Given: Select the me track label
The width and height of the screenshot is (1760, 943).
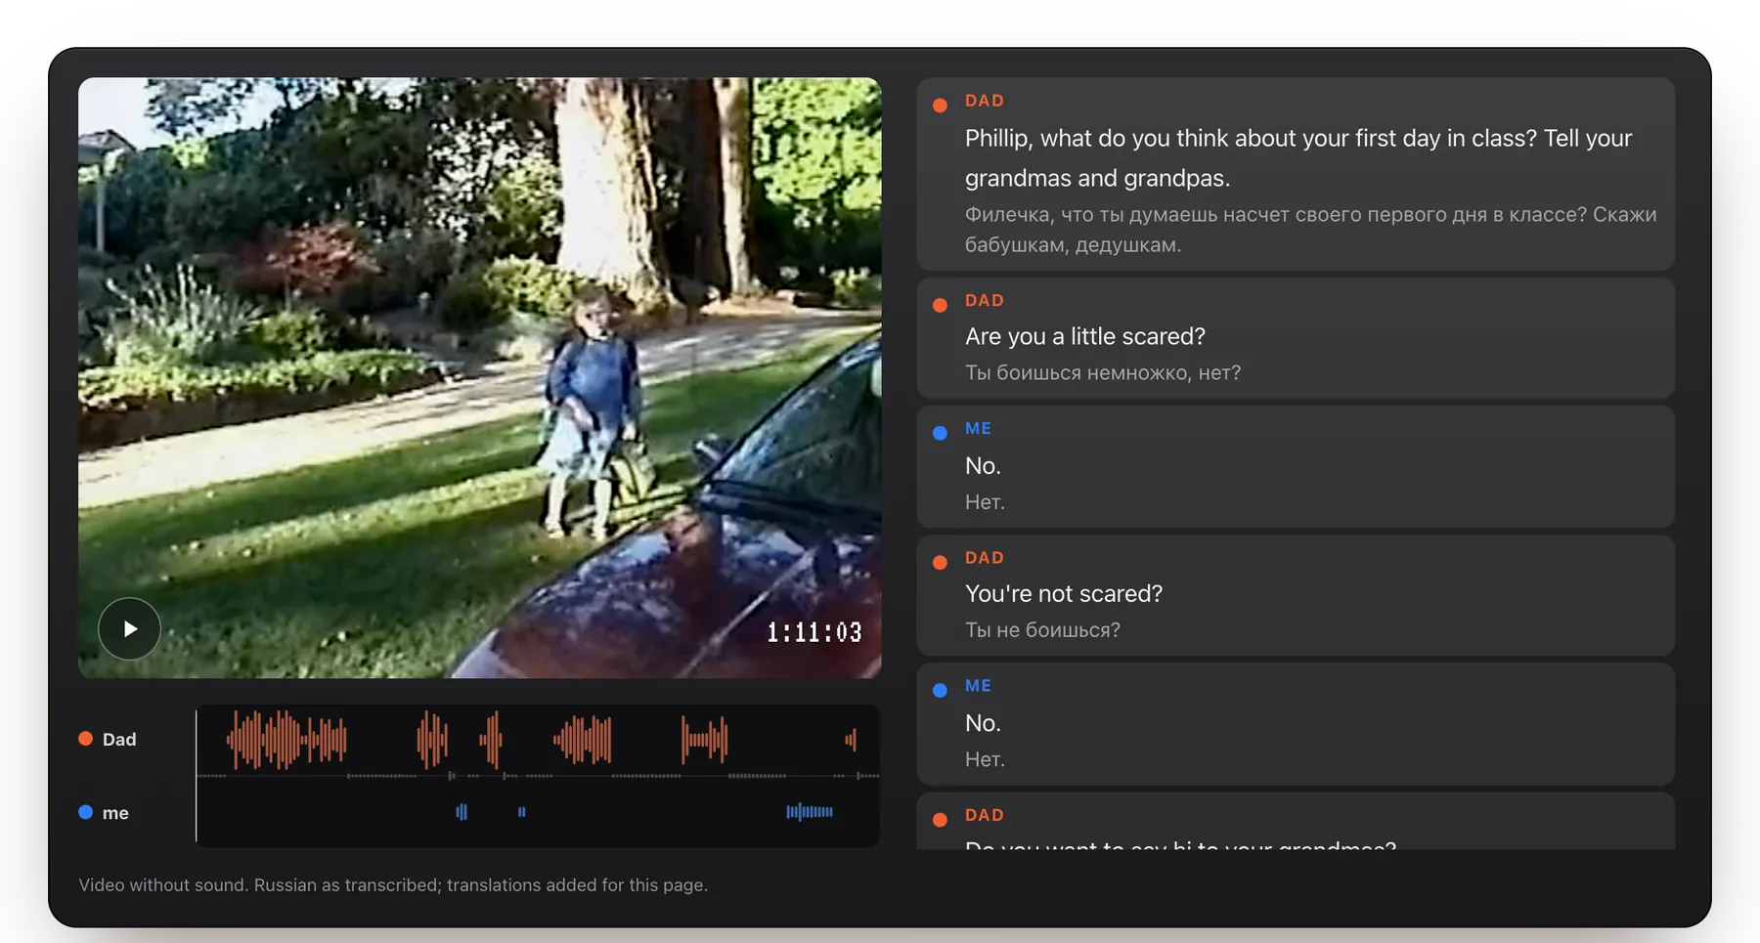Looking at the screenshot, I should tap(115, 813).
